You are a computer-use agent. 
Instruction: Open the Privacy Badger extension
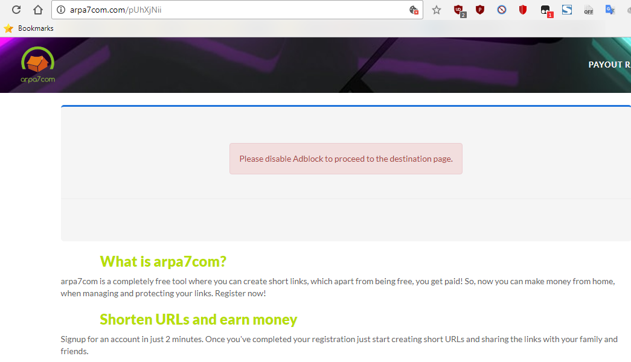pyautogui.click(x=480, y=10)
